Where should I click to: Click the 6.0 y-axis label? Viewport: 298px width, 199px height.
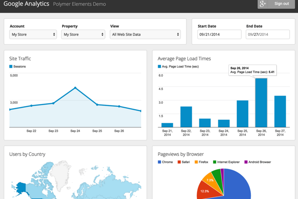click(x=161, y=76)
